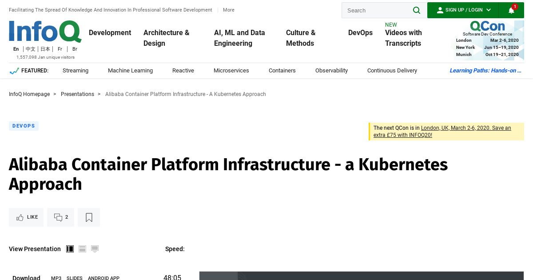
Task: Open the ANDROID APP download link
Action: pyautogui.click(x=103, y=278)
